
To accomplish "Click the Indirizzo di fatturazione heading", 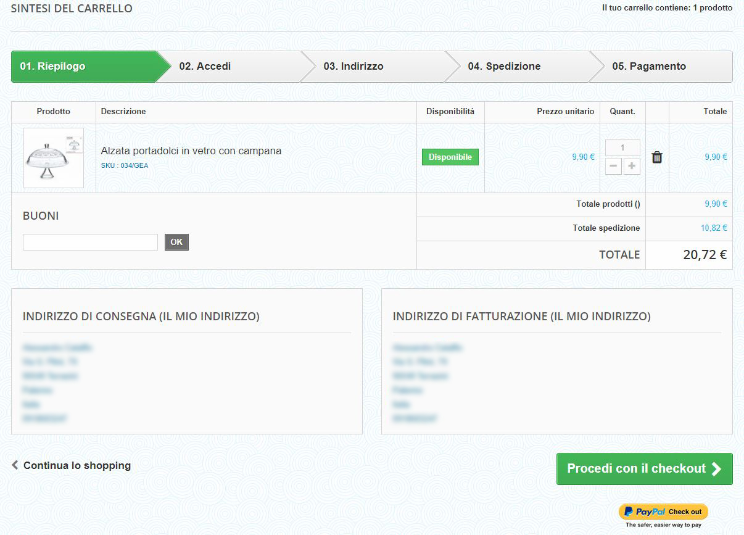I will (x=522, y=317).
